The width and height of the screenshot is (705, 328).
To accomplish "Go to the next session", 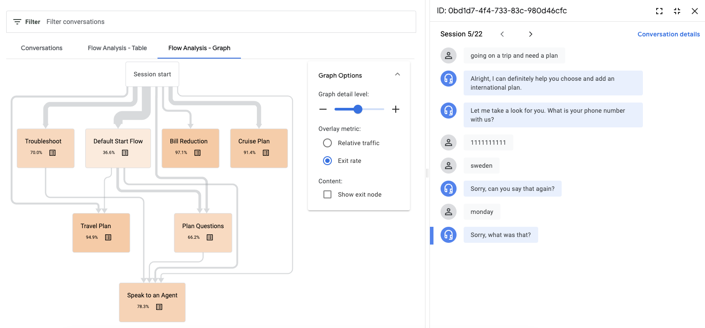I will [531, 34].
